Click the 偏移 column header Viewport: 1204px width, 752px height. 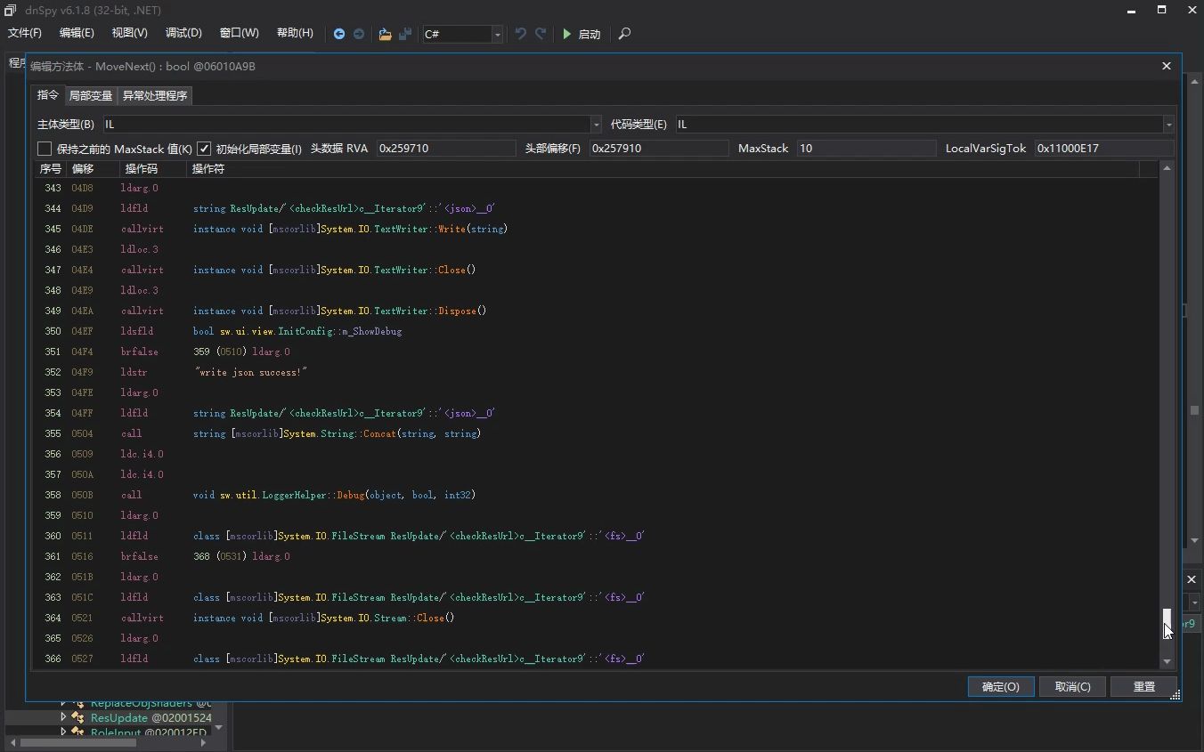click(x=93, y=168)
